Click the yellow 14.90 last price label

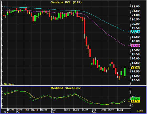tap(136, 68)
